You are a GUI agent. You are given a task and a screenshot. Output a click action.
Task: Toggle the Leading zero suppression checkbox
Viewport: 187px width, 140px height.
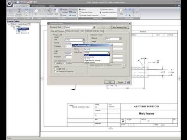coord(55,63)
